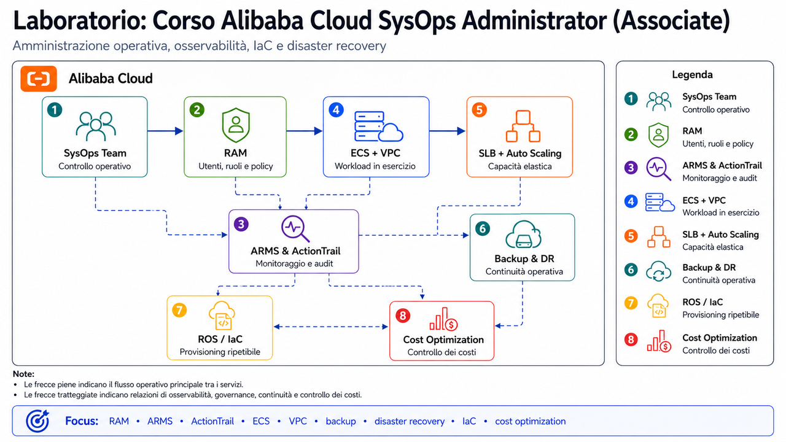
Task: Select the SysOps Team node label
Action: tap(95, 153)
